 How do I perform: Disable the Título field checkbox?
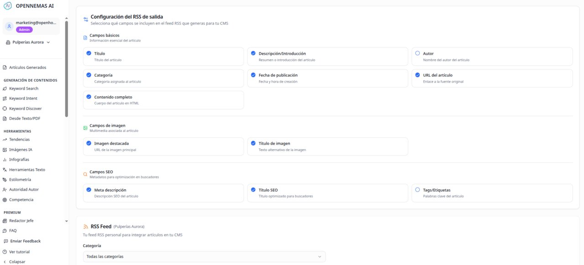pos(89,53)
